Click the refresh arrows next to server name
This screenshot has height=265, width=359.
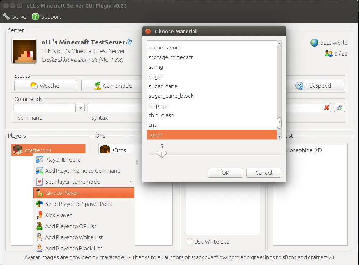coord(129,42)
